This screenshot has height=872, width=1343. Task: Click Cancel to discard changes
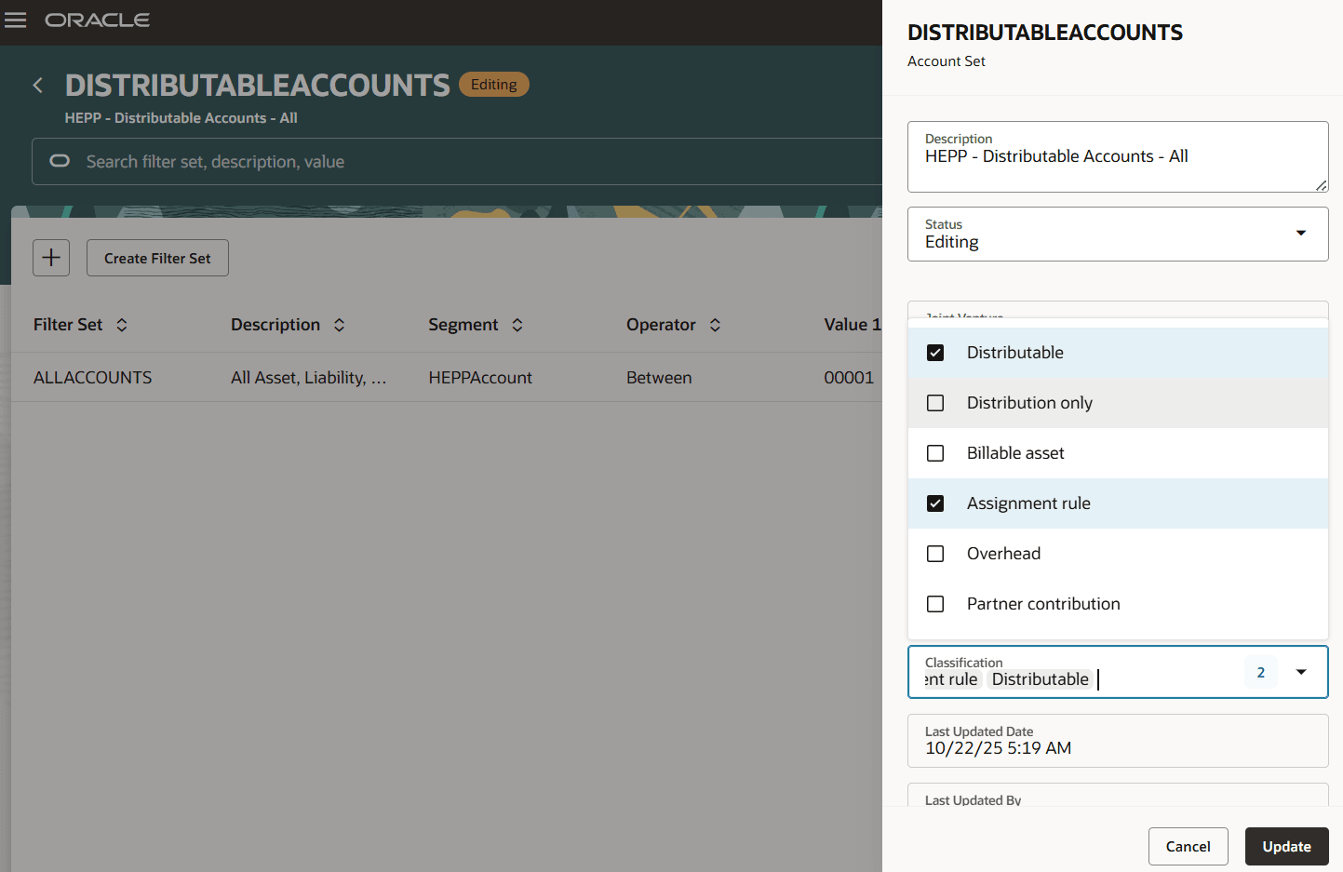click(x=1188, y=846)
